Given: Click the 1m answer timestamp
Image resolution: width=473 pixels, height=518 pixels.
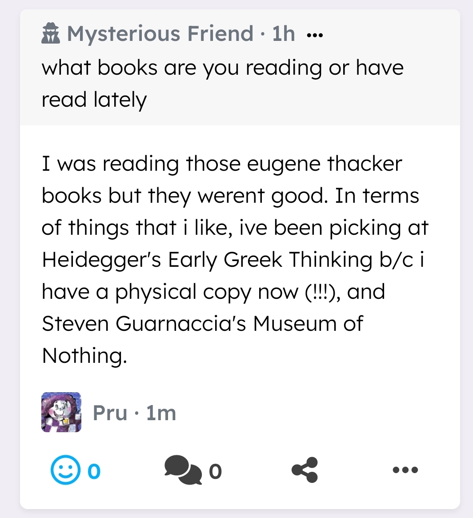Looking at the screenshot, I should pos(161,413).
